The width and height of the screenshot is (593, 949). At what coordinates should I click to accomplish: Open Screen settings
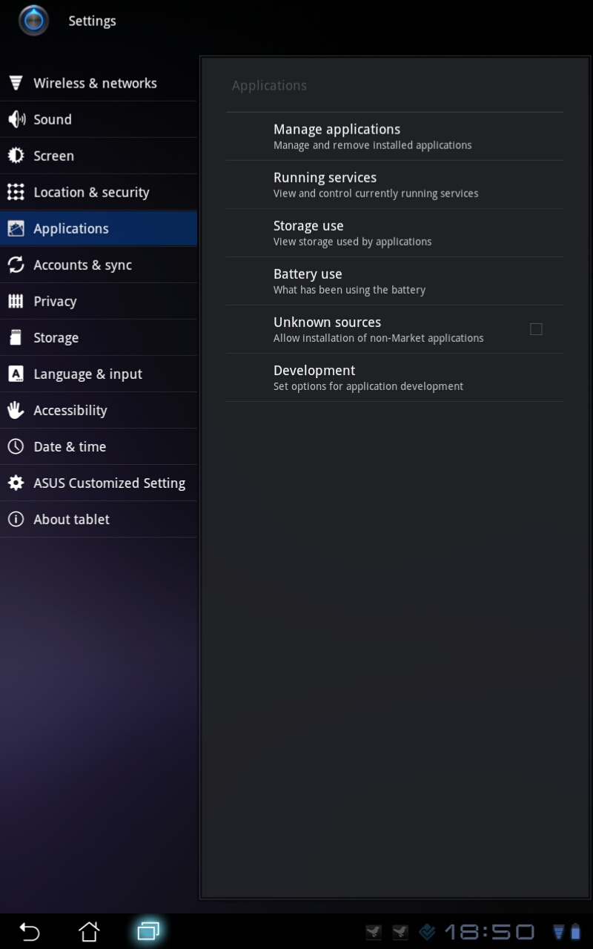(x=99, y=156)
